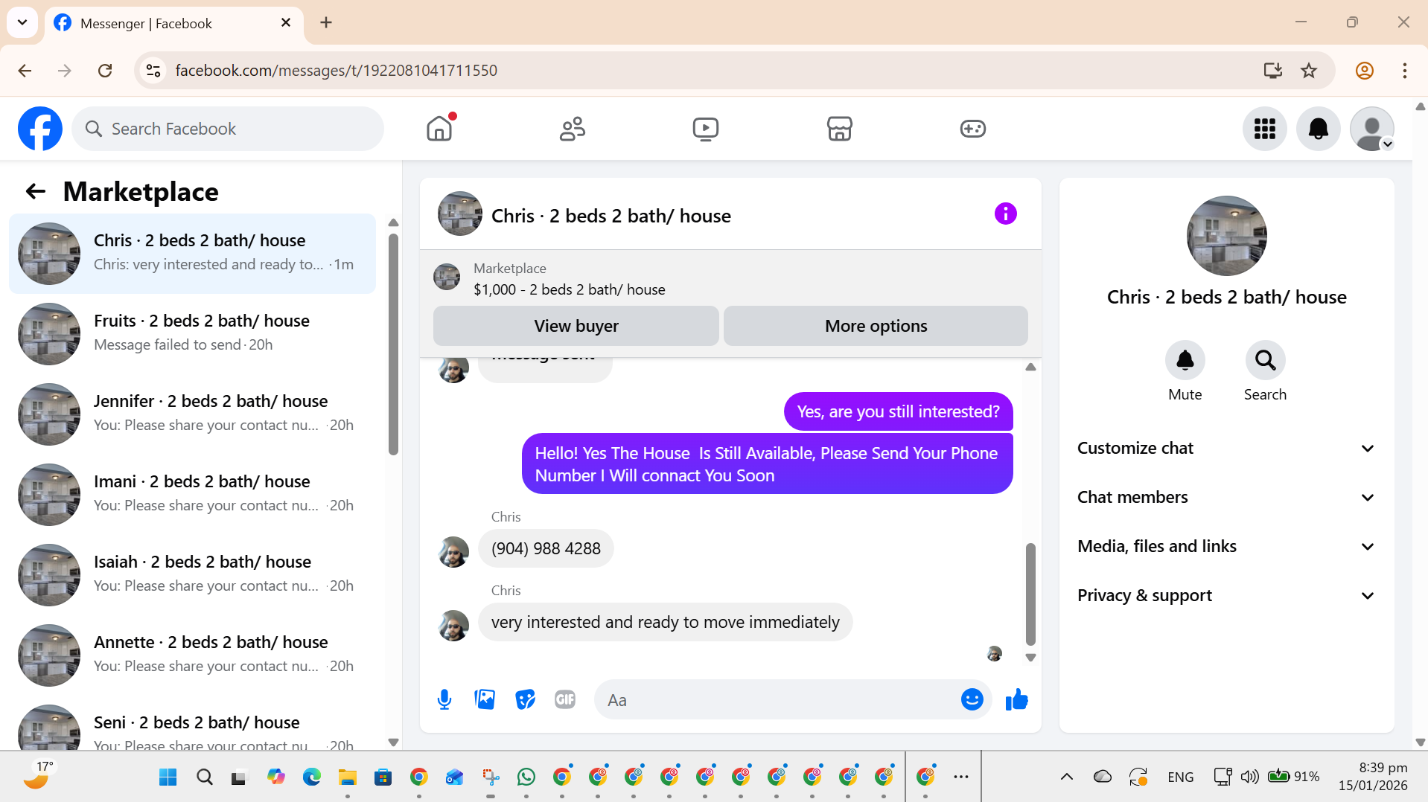Open the Windows Start menu
This screenshot has width=1428, height=802.
click(168, 777)
